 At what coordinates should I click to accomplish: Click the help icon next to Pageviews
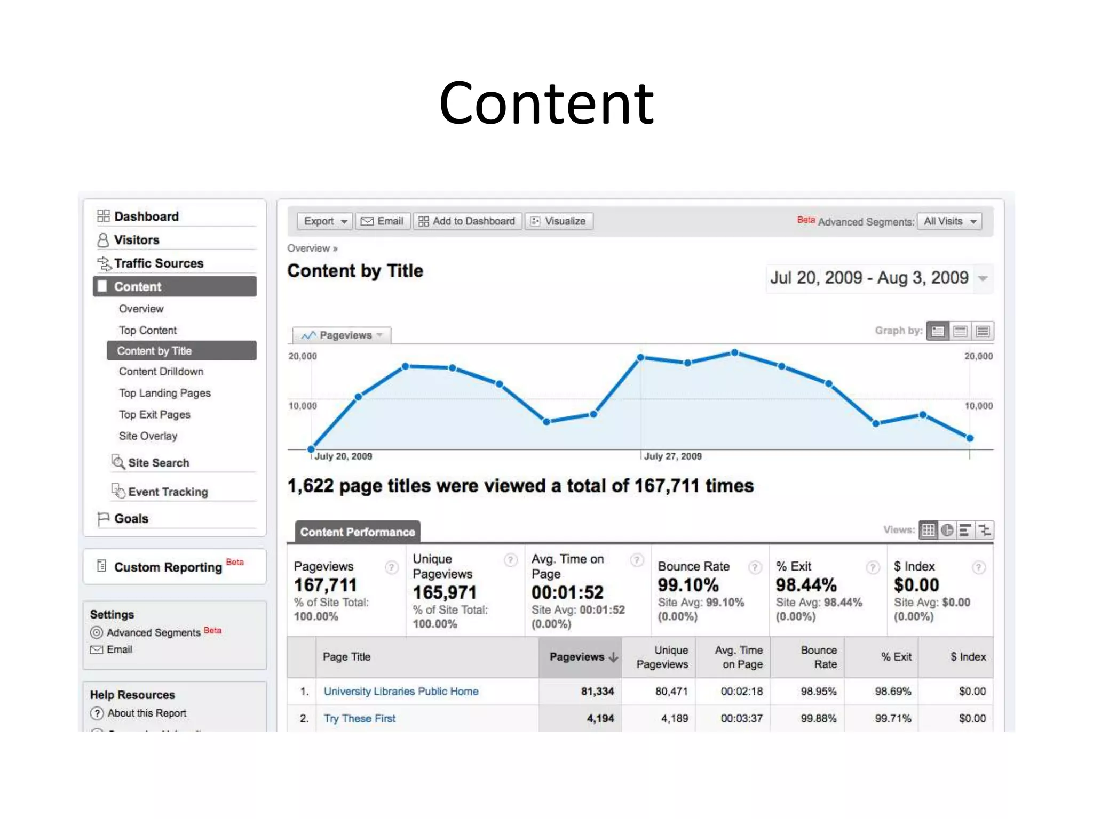click(391, 567)
